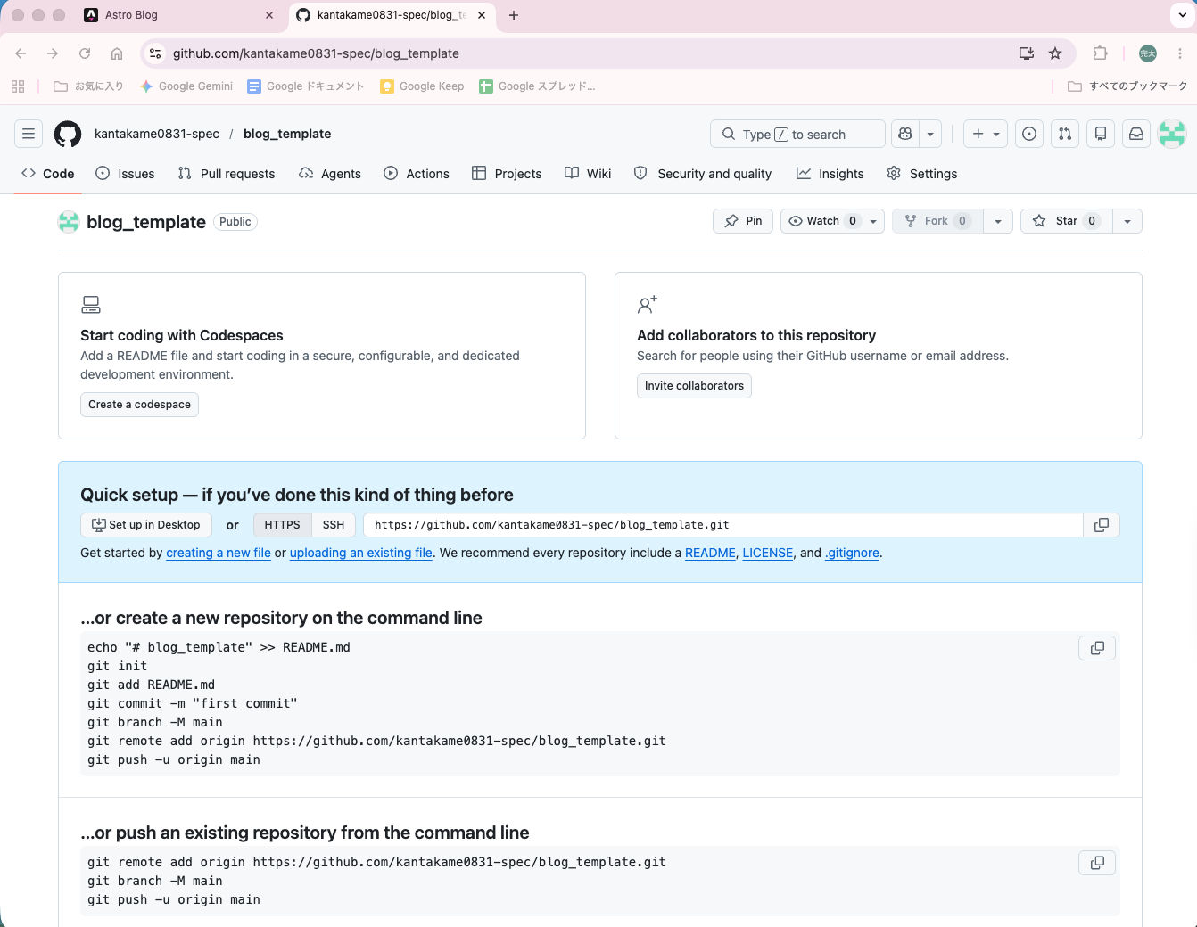1197x927 pixels.
Task: Open the creating a new file link
Action: point(219,553)
